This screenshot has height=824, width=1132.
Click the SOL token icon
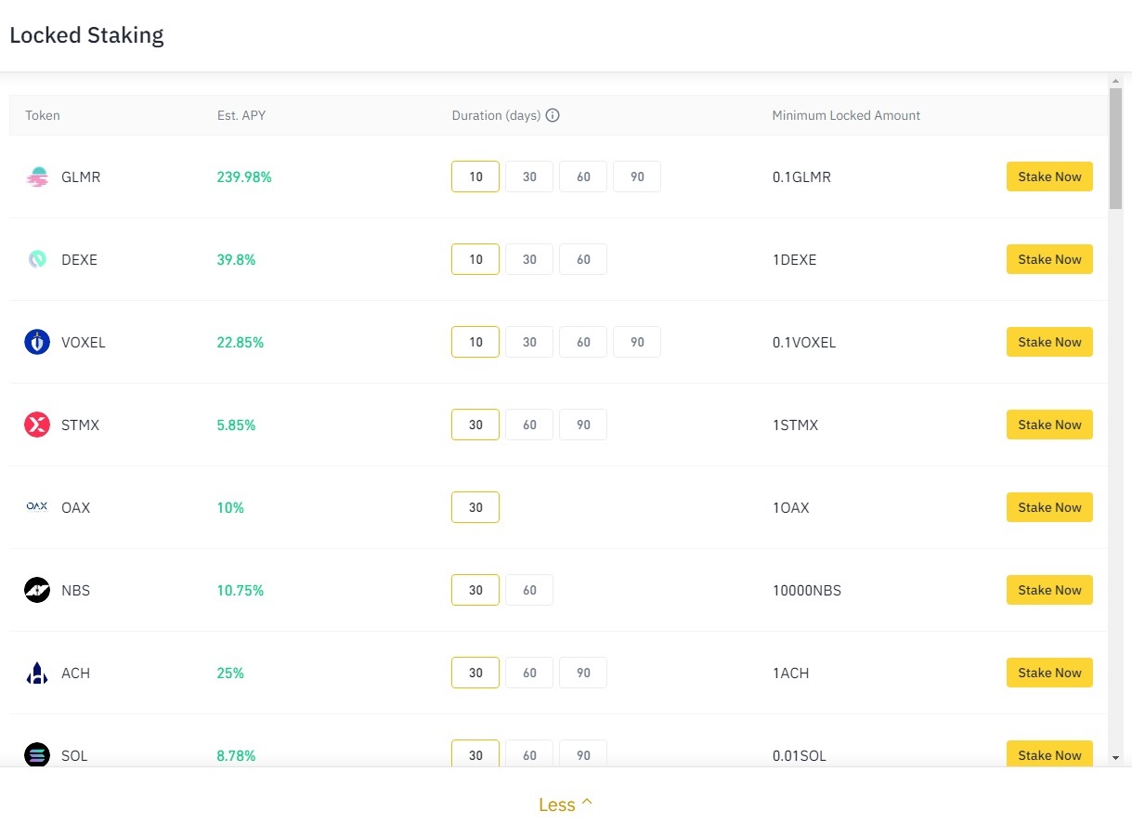(x=37, y=755)
